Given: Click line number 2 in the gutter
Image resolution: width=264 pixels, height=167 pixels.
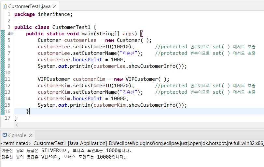Looking at the screenshot, I should pyautogui.click(x=9, y=21).
